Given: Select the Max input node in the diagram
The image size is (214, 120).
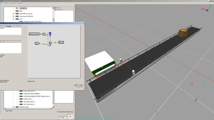Looking at the screenshot, I should coord(37,43).
